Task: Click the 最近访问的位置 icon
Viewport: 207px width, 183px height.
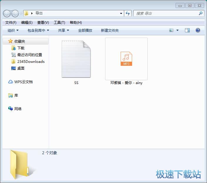Action: [x=14, y=55]
